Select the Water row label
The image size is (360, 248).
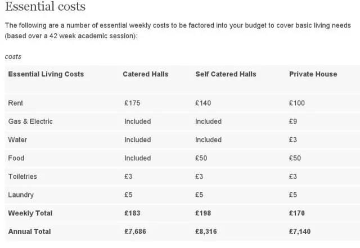(x=17, y=140)
